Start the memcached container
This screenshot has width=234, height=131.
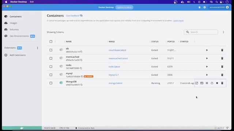tap(207, 58)
